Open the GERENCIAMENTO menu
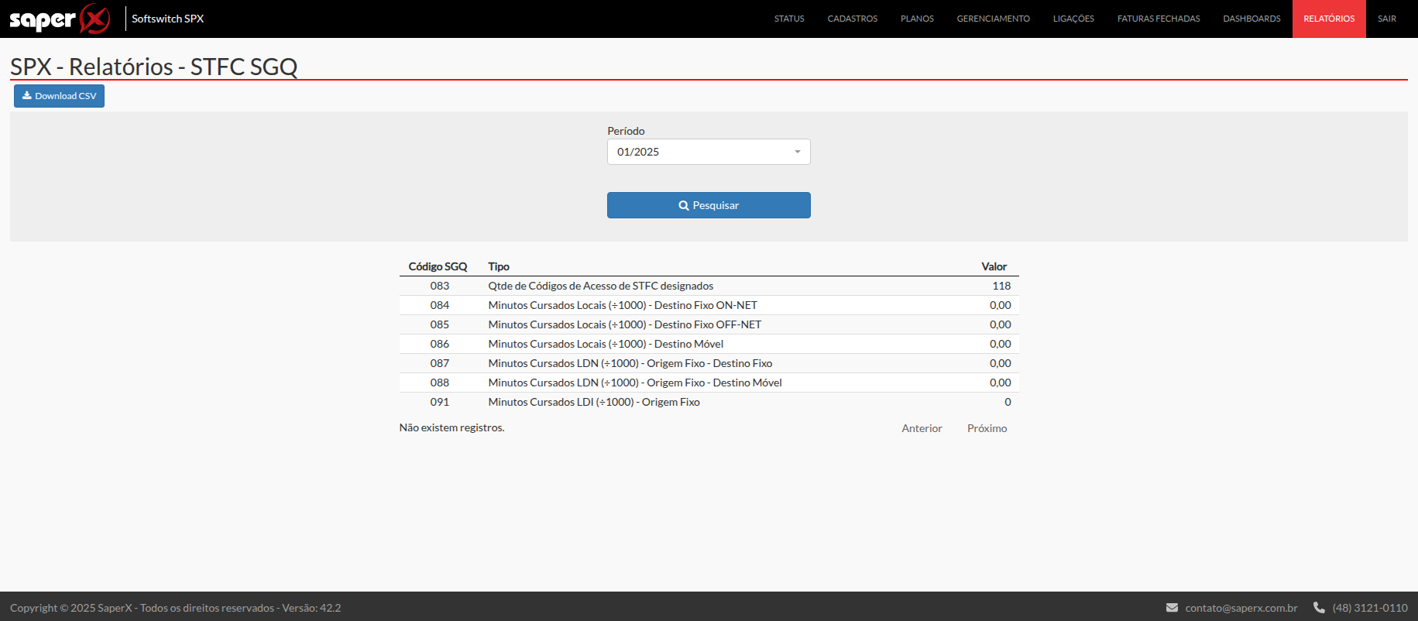The height and width of the screenshot is (621, 1418). click(993, 19)
